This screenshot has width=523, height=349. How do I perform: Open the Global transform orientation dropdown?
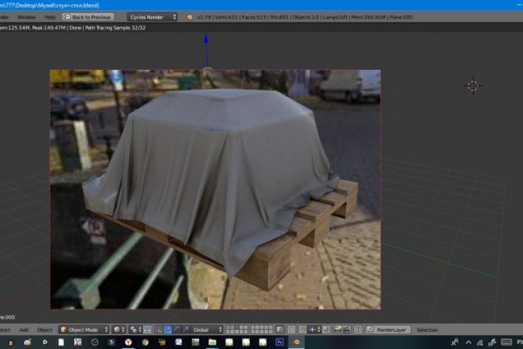[x=207, y=329]
